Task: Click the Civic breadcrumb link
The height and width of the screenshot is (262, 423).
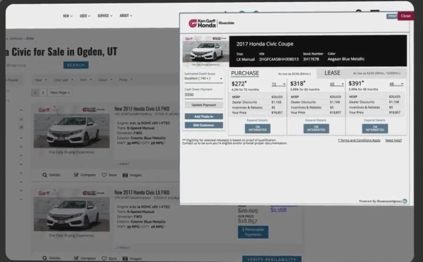Action: coord(30,38)
